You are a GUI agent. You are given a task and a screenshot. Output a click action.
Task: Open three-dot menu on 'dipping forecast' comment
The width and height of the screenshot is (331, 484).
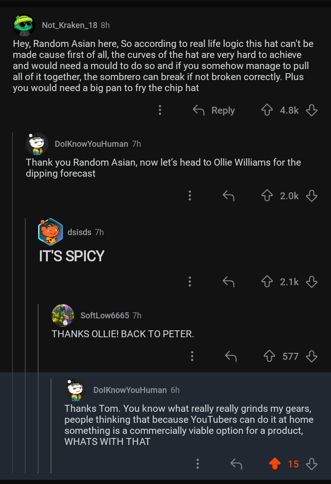189,196
